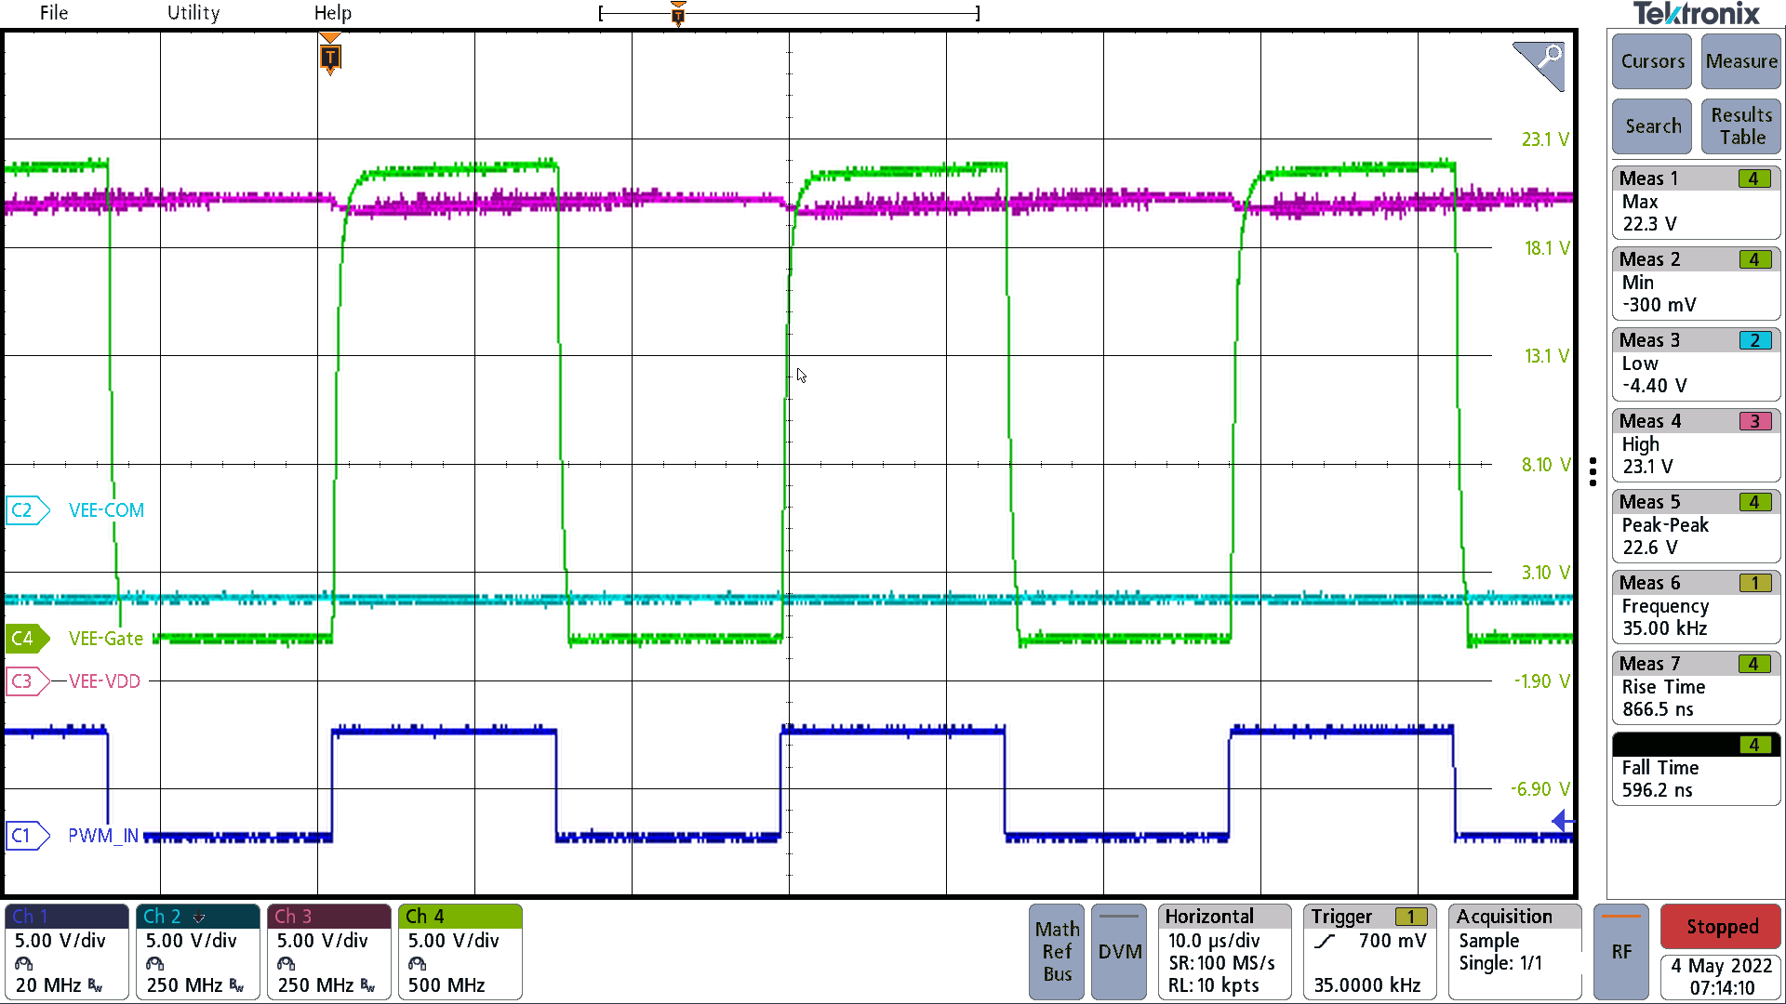Open the Acquisition settings badge
1786x1004 pixels.
[x=1513, y=950]
